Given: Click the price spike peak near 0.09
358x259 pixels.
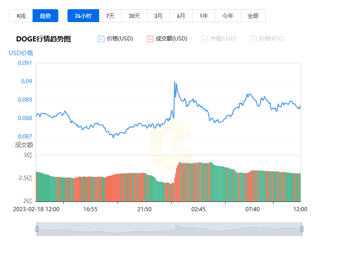Looking at the screenshot, I should click(x=175, y=82).
